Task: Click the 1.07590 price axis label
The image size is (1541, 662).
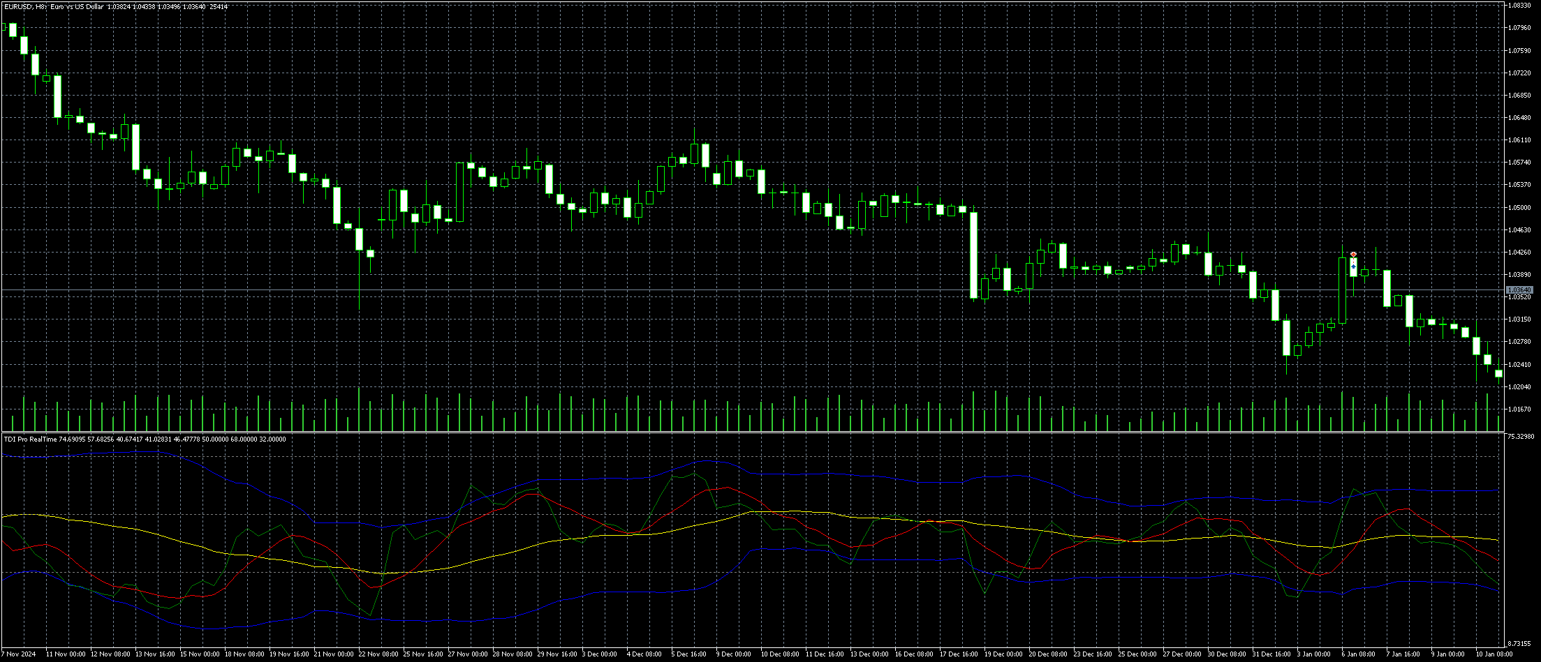Action: [1519, 50]
